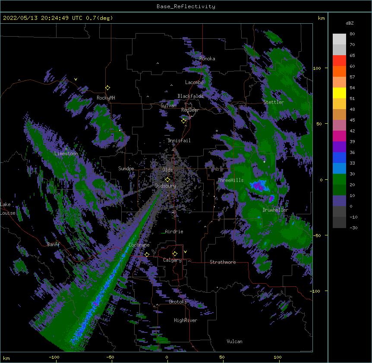Click the blue-purple storm cell east of ThreeHills
The width and height of the screenshot is (372, 363).
click(x=259, y=185)
